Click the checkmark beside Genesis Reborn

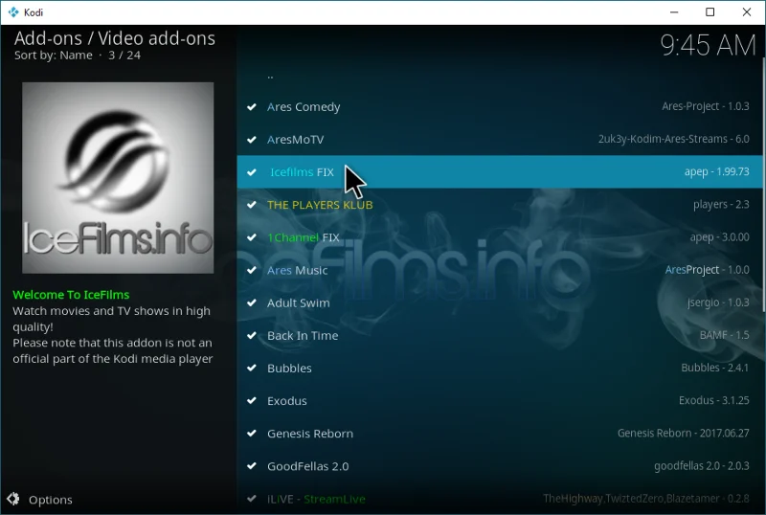[x=252, y=434]
